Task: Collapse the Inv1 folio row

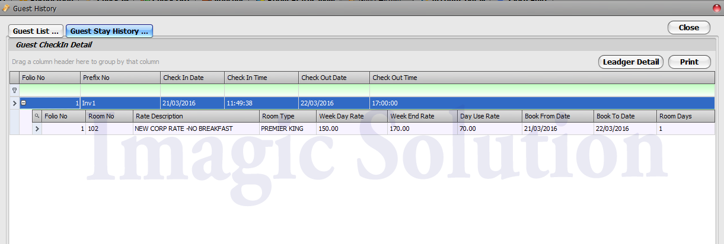Action: tap(24, 103)
